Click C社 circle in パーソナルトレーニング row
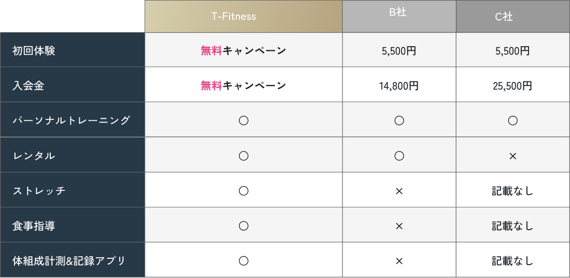This screenshot has height=278, width=570. tap(513, 121)
